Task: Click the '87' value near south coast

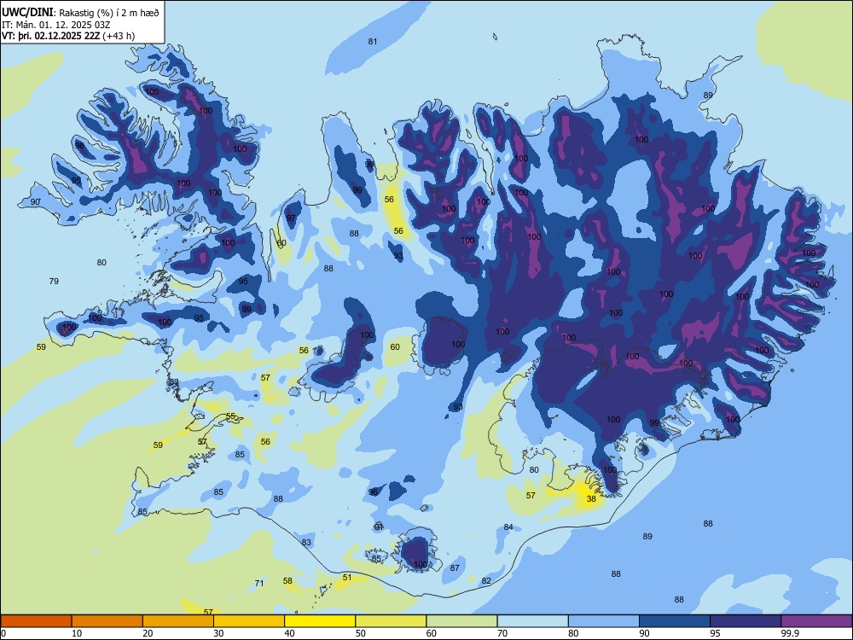Action: [455, 568]
